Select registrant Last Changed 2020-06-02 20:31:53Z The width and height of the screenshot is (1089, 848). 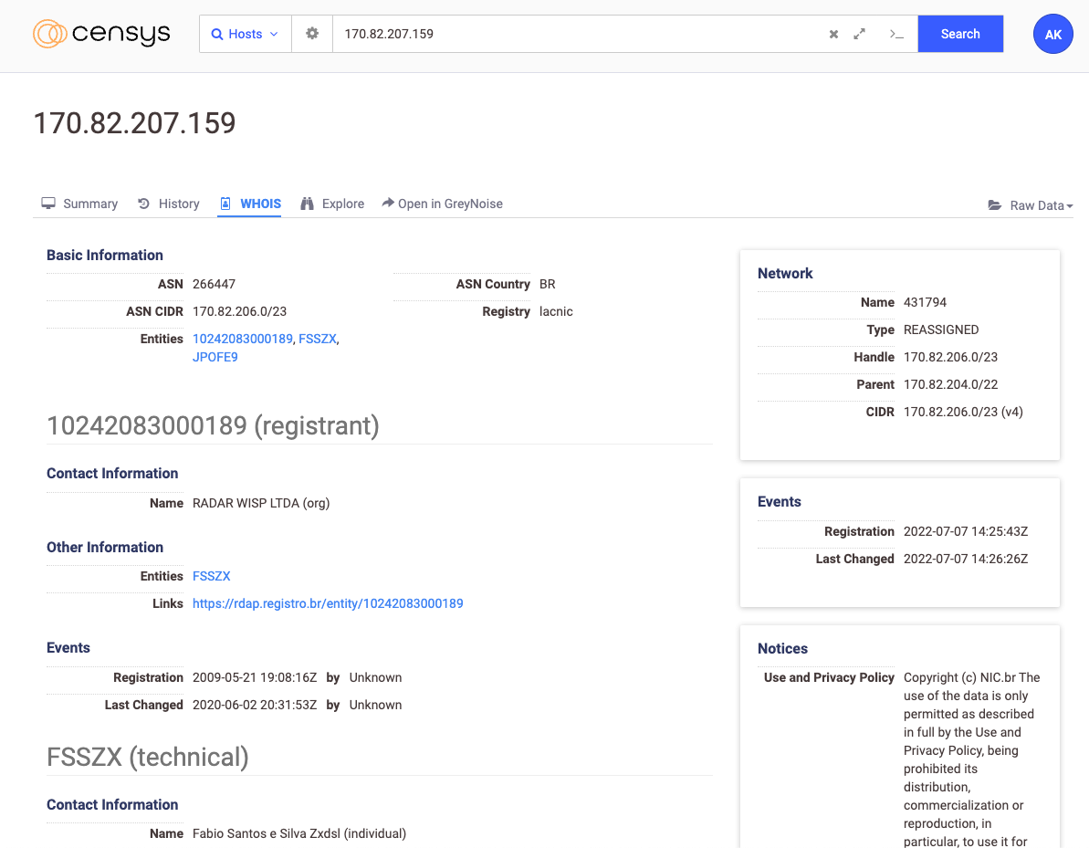click(x=255, y=705)
